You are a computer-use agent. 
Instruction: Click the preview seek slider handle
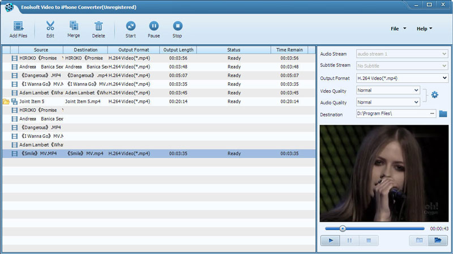tap(343, 228)
